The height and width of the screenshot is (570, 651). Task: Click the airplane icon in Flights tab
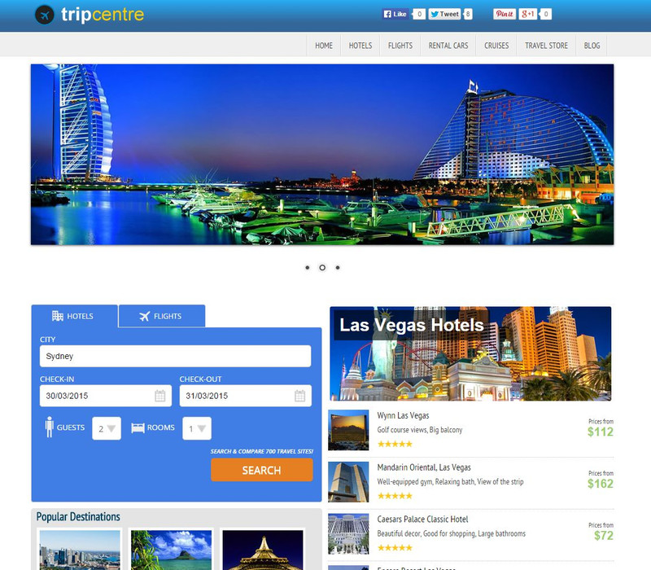(144, 316)
